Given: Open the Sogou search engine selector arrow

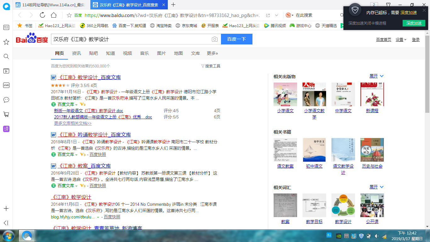Looking at the screenshot, I should click(292, 15).
